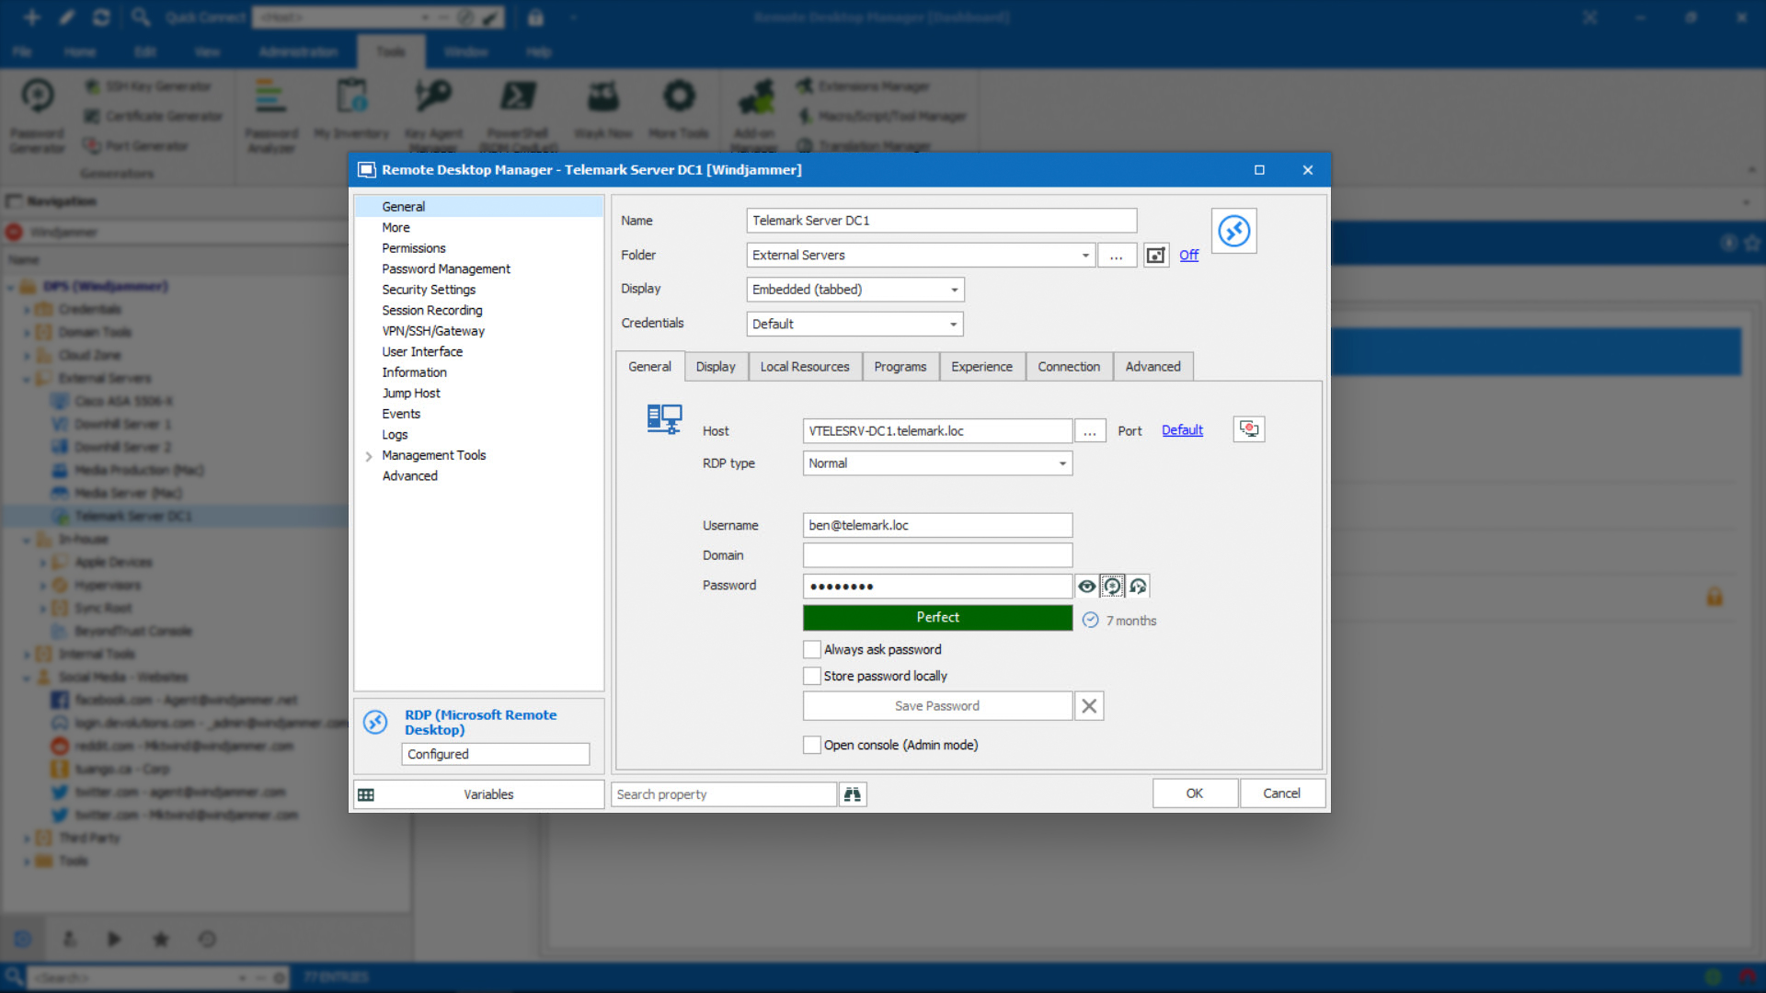Expand the RDP type Normal dropdown
The image size is (1766, 993).
(x=1061, y=462)
